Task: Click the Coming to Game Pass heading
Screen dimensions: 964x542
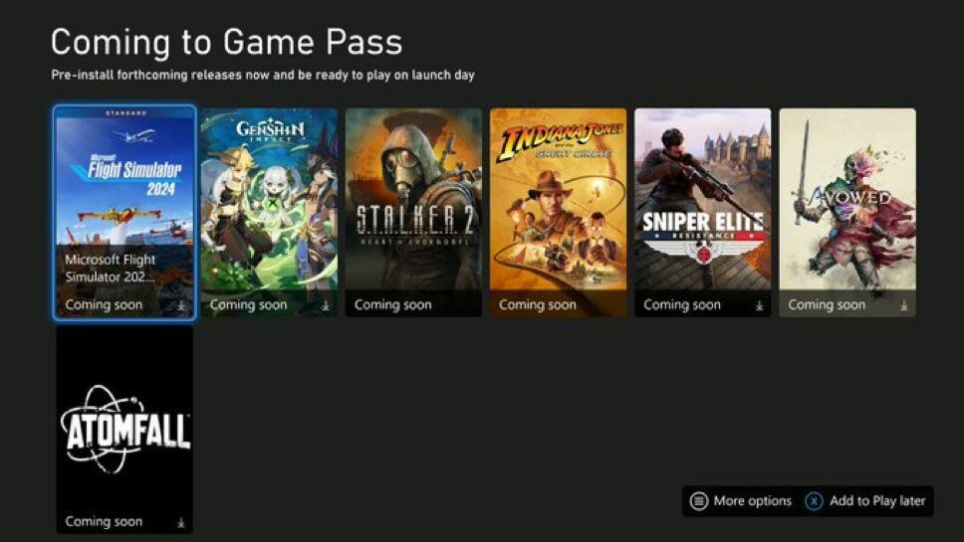Action: (227, 43)
